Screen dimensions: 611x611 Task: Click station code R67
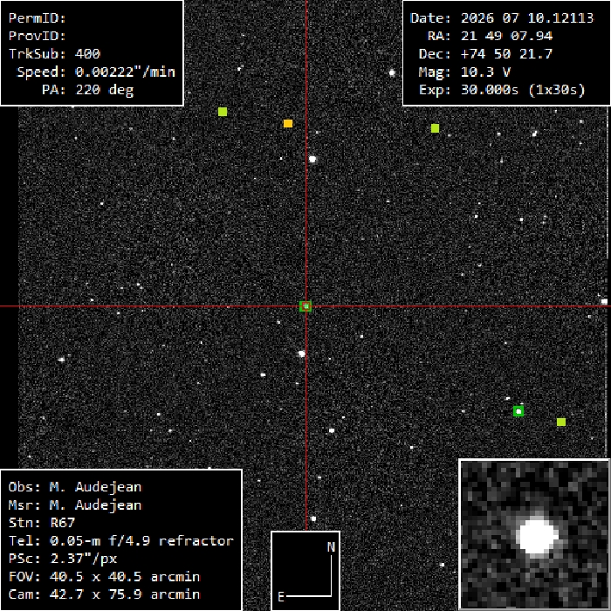[62, 523]
